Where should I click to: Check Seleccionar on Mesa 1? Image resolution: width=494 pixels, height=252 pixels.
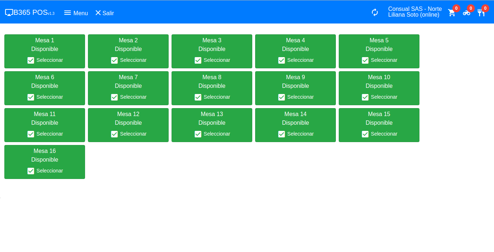[45, 60]
